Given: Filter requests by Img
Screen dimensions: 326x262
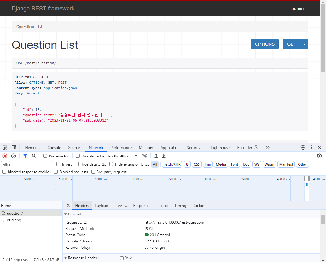Looking at the screenshot, I should (208, 164).
